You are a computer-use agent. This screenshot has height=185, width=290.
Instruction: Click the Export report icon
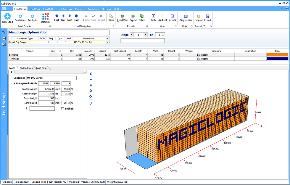pyautogui.click(x=133, y=18)
